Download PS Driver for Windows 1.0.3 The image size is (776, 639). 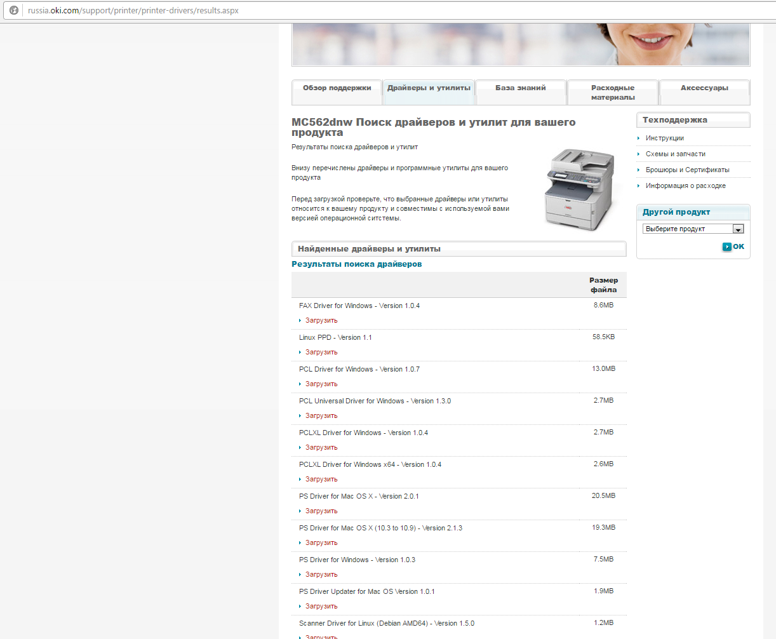(x=321, y=574)
